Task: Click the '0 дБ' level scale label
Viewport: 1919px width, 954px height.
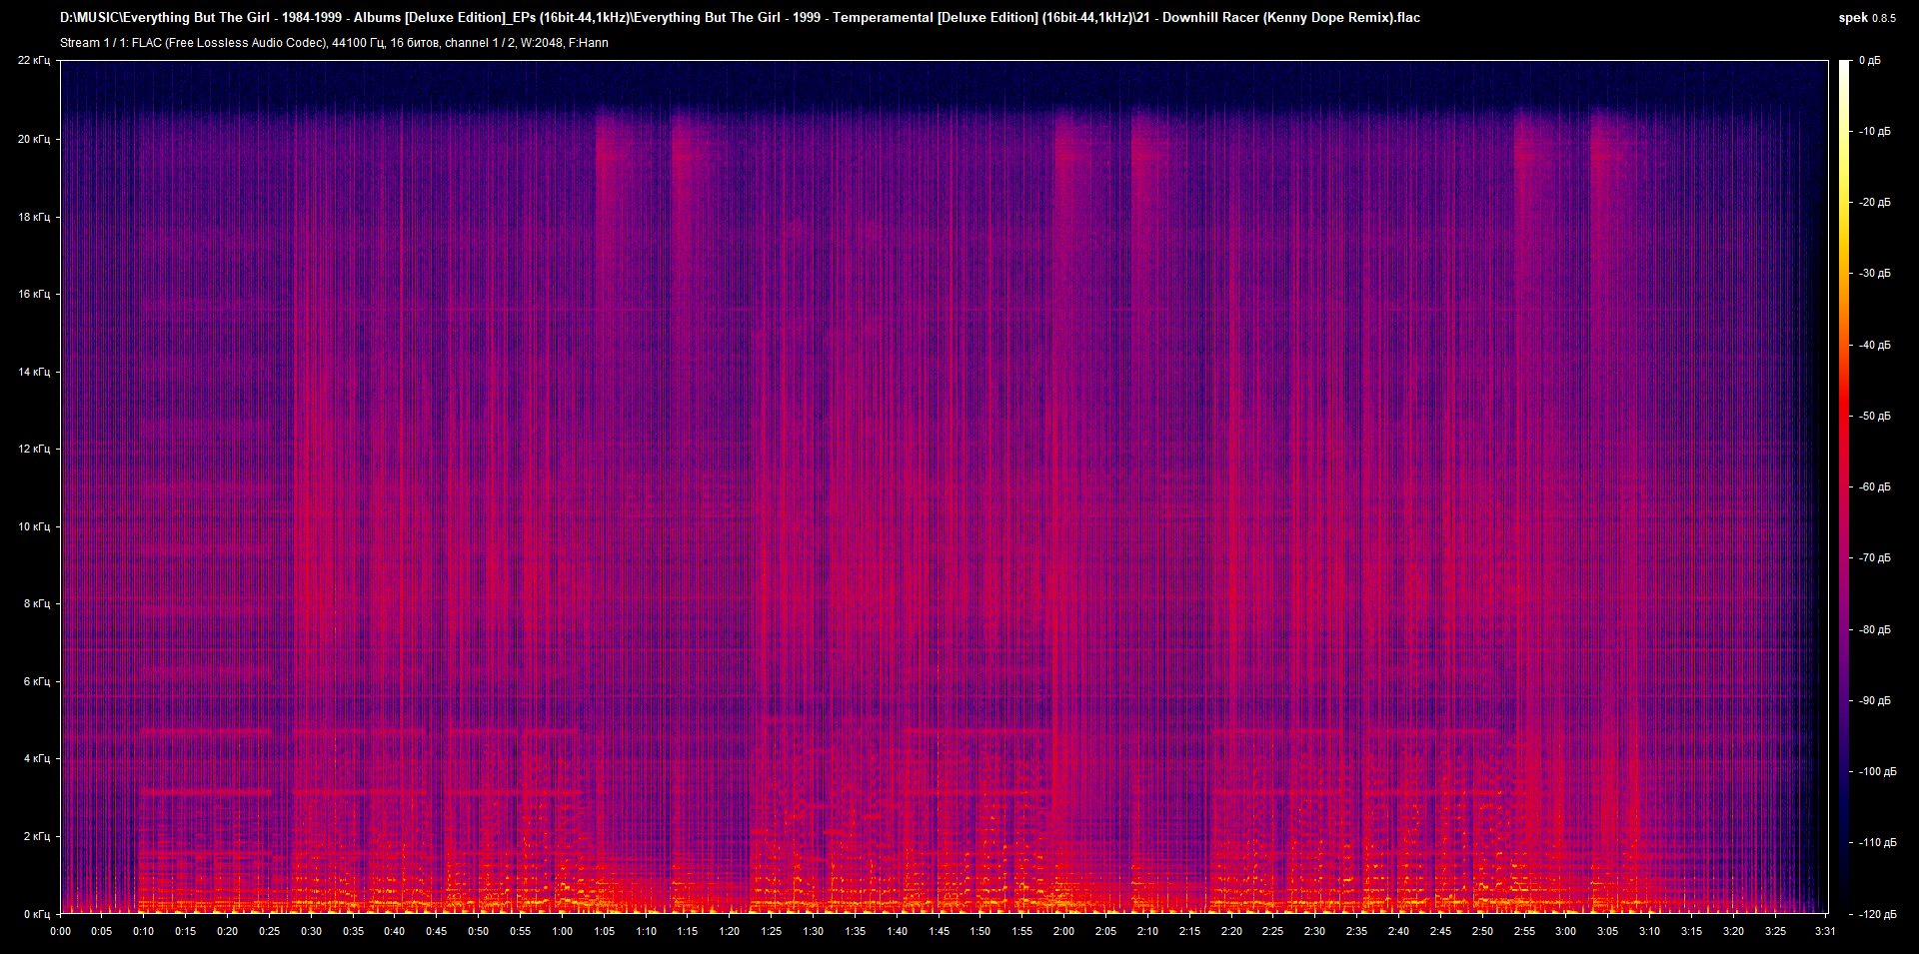Action: coord(1870,61)
